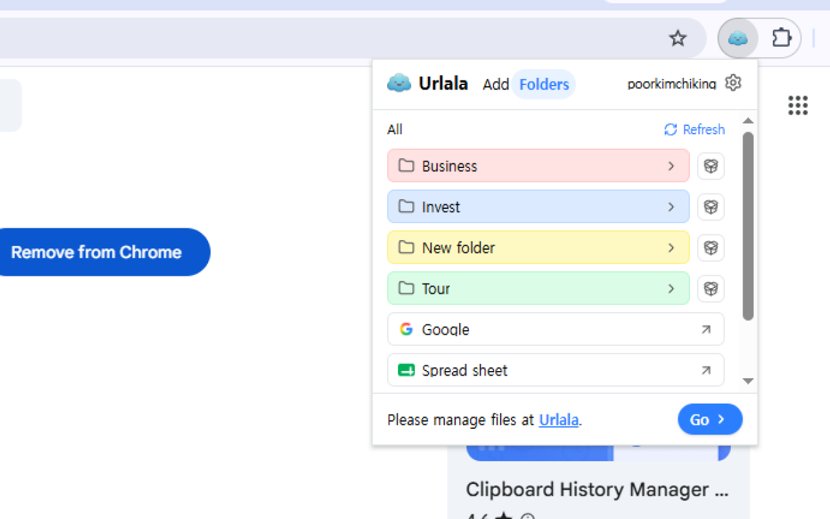
Task: Open the Spread sheet bookmark entry
Action: tap(556, 370)
